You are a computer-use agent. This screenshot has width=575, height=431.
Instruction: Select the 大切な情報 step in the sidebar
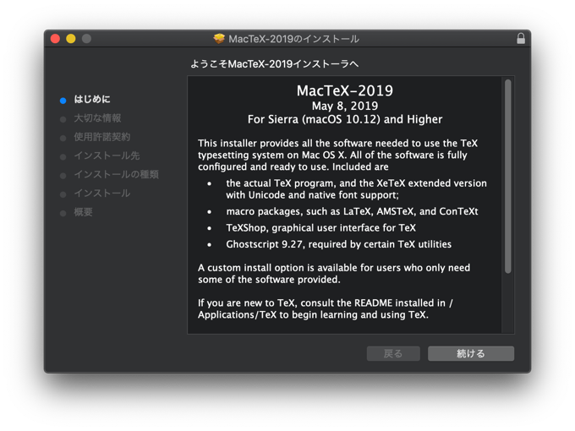pyautogui.click(x=97, y=118)
